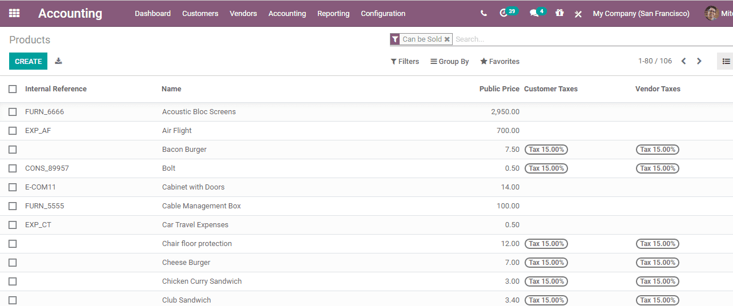Click the user avatar picture
The image size is (733, 306).
pos(711,13)
